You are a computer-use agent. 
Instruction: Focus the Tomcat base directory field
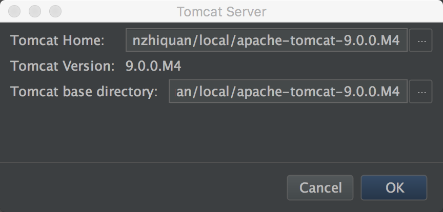[x=288, y=92]
